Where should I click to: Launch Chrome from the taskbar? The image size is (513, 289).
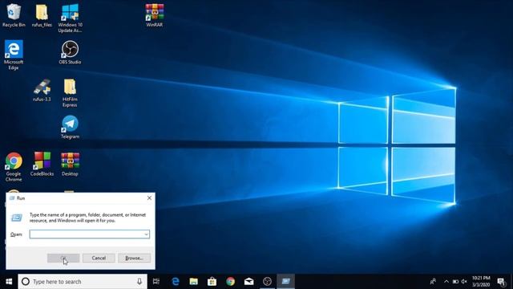(x=230, y=282)
